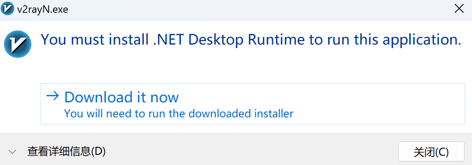
Task: Click the arrow icon before Download it now
Action: click(x=52, y=96)
